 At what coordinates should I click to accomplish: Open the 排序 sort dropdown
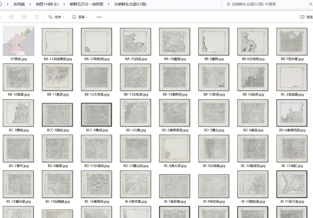coord(56,17)
